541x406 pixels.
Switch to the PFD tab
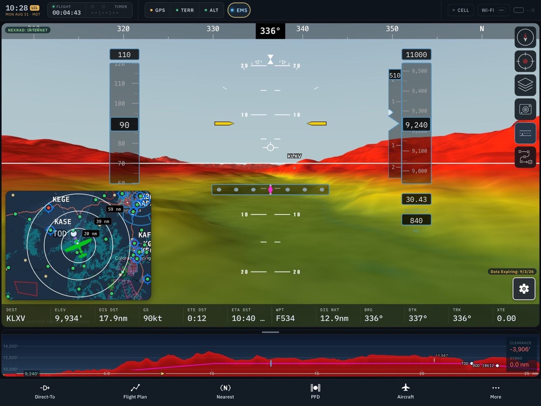pos(315,392)
